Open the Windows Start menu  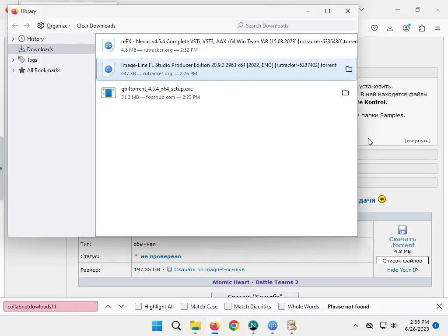[x=157, y=325]
